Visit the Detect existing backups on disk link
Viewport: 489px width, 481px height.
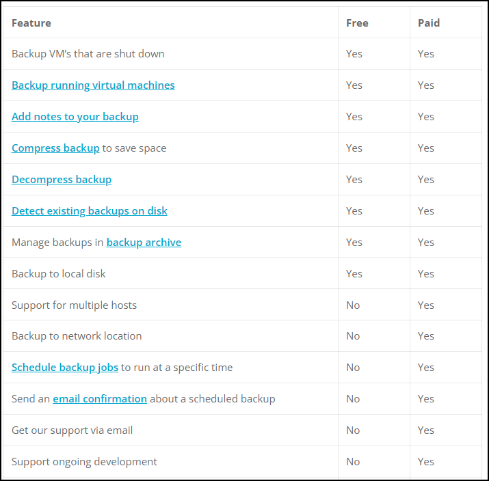(x=90, y=211)
